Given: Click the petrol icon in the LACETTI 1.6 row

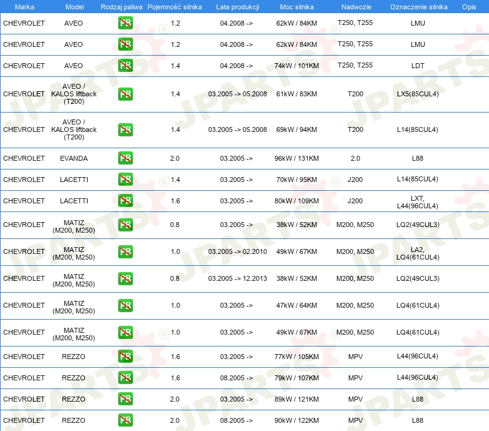Looking at the screenshot, I should [125, 201].
